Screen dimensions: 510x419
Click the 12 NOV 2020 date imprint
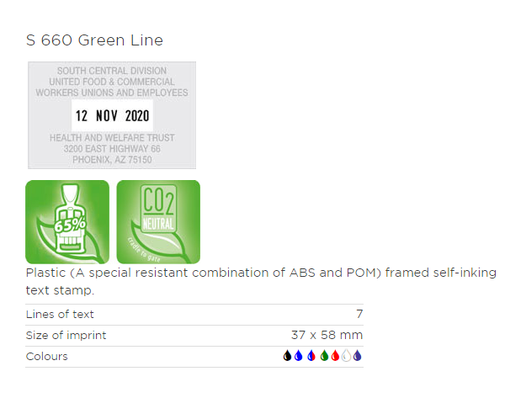click(x=112, y=116)
